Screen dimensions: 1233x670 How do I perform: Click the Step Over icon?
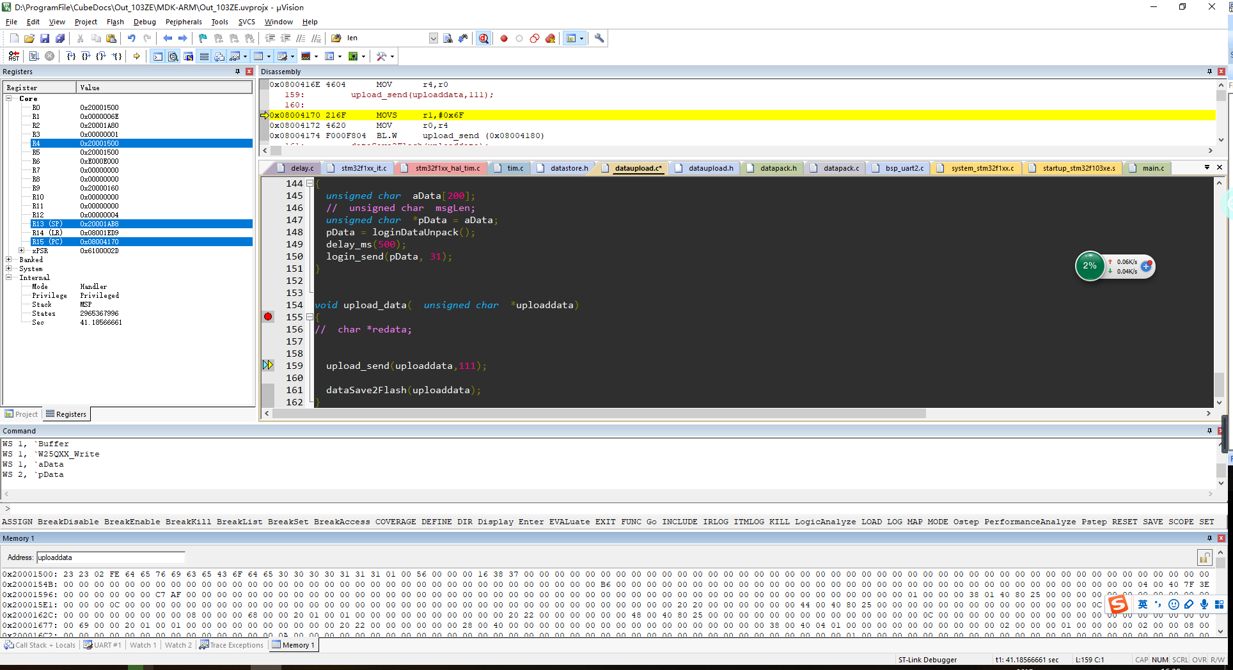(x=86, y=56)
